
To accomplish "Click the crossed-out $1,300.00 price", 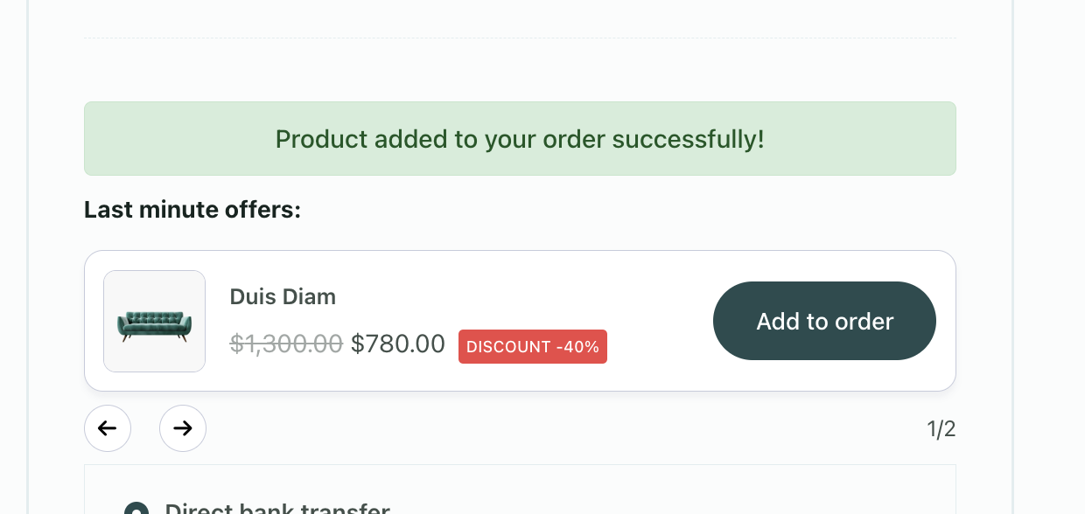I will pyautogui.click(x=285, y=344).
